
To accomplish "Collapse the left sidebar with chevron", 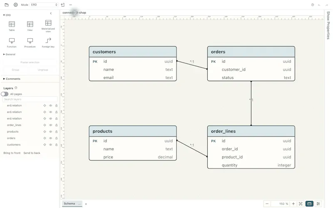I will [51, 13].
